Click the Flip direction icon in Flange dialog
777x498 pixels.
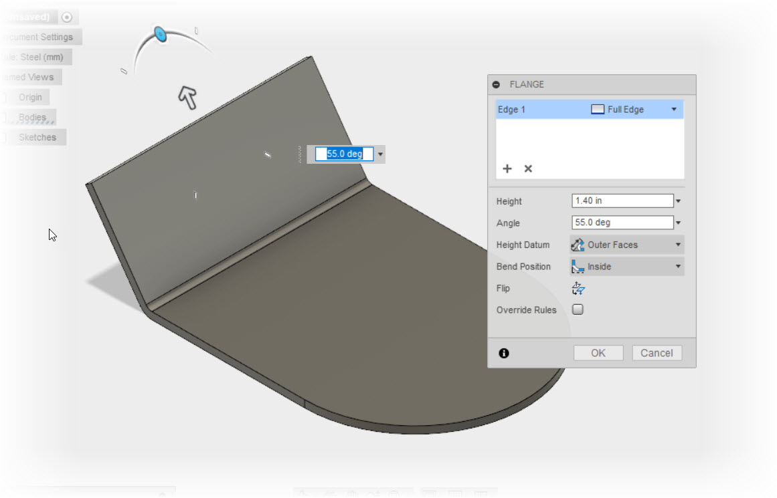[578, 288]
